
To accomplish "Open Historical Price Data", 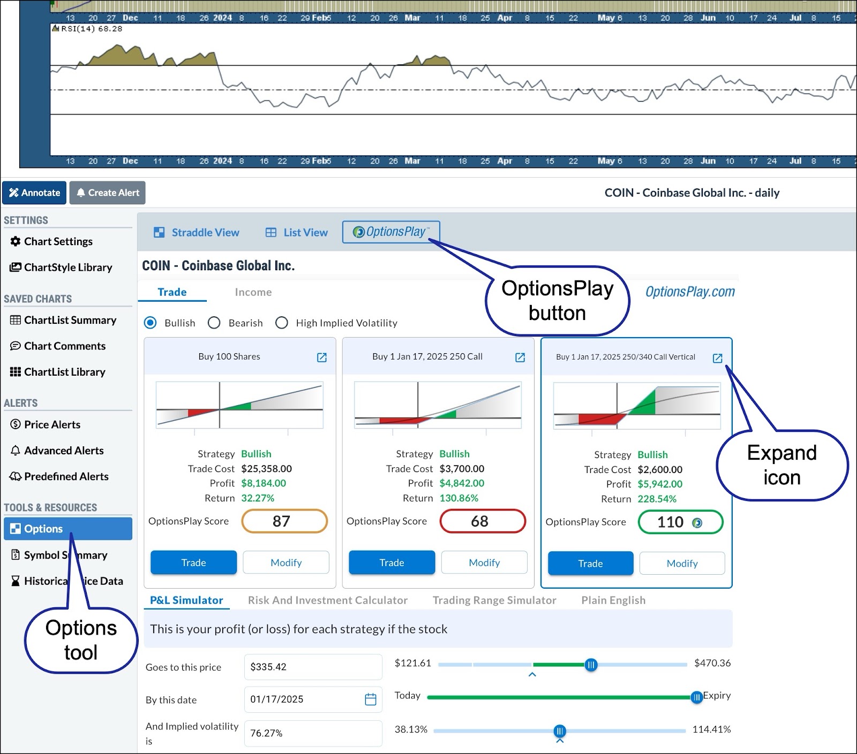I will pyautogui.click(x=67, y=581).
